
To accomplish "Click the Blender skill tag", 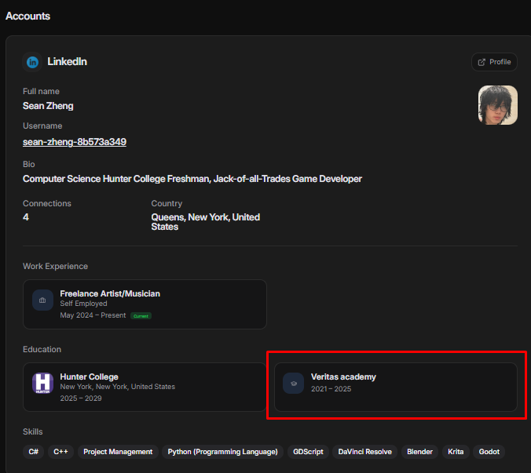I will [419, 452].
